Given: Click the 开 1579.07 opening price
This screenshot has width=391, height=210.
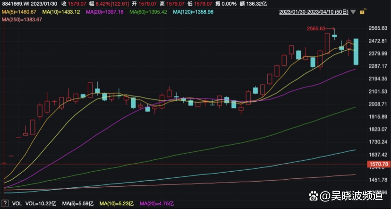Looking at the screenshot, I should click(144, 4).
